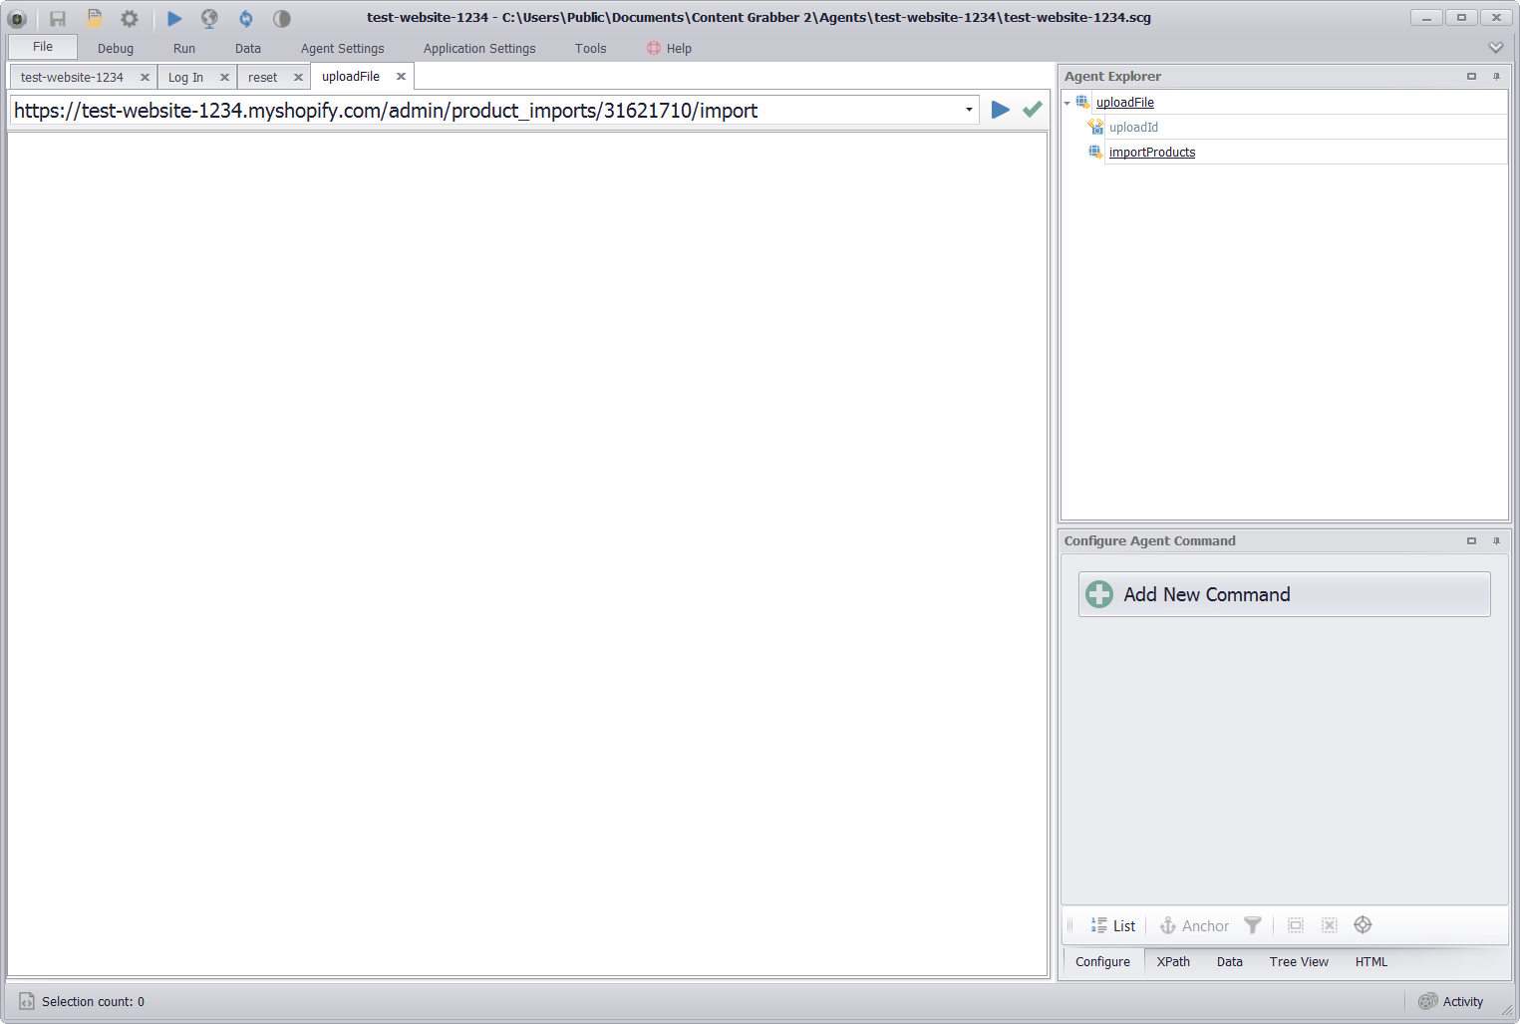This screenshot has height=1024, width=1520.
Task: Open the Agent Settings menu
Action: point(342,49)
